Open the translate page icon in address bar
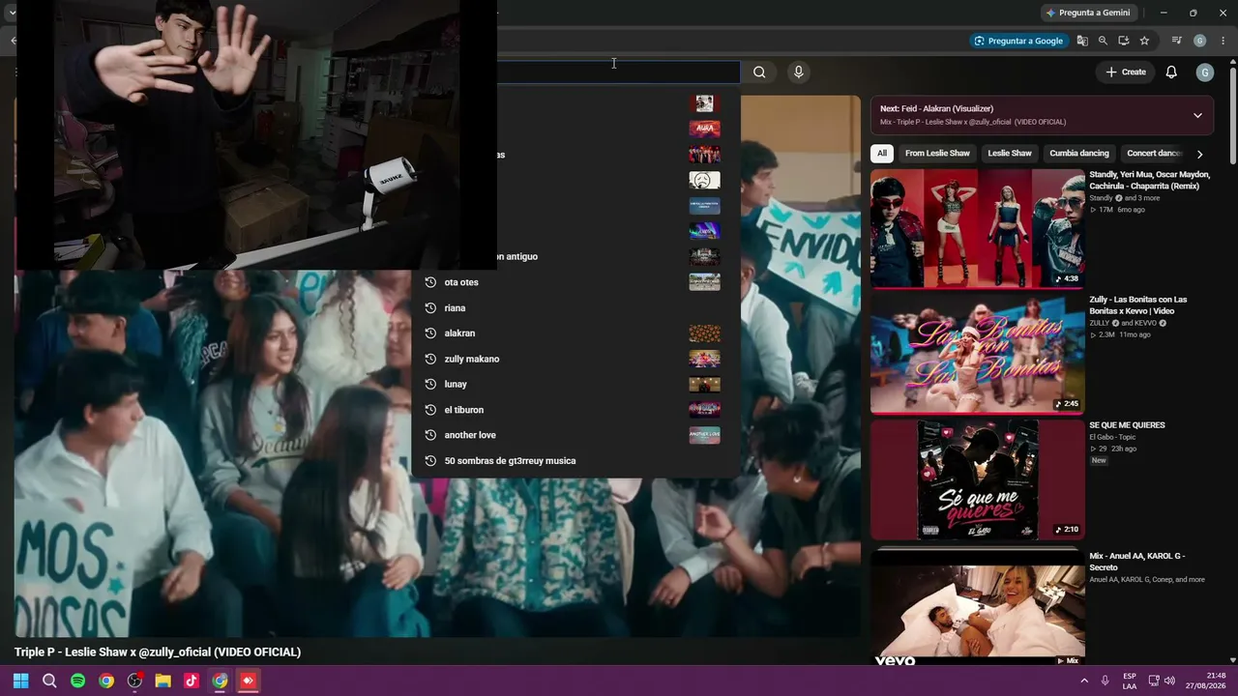Image resolution: width=1238 pixels, height=696 pixels. point(1082,41)
